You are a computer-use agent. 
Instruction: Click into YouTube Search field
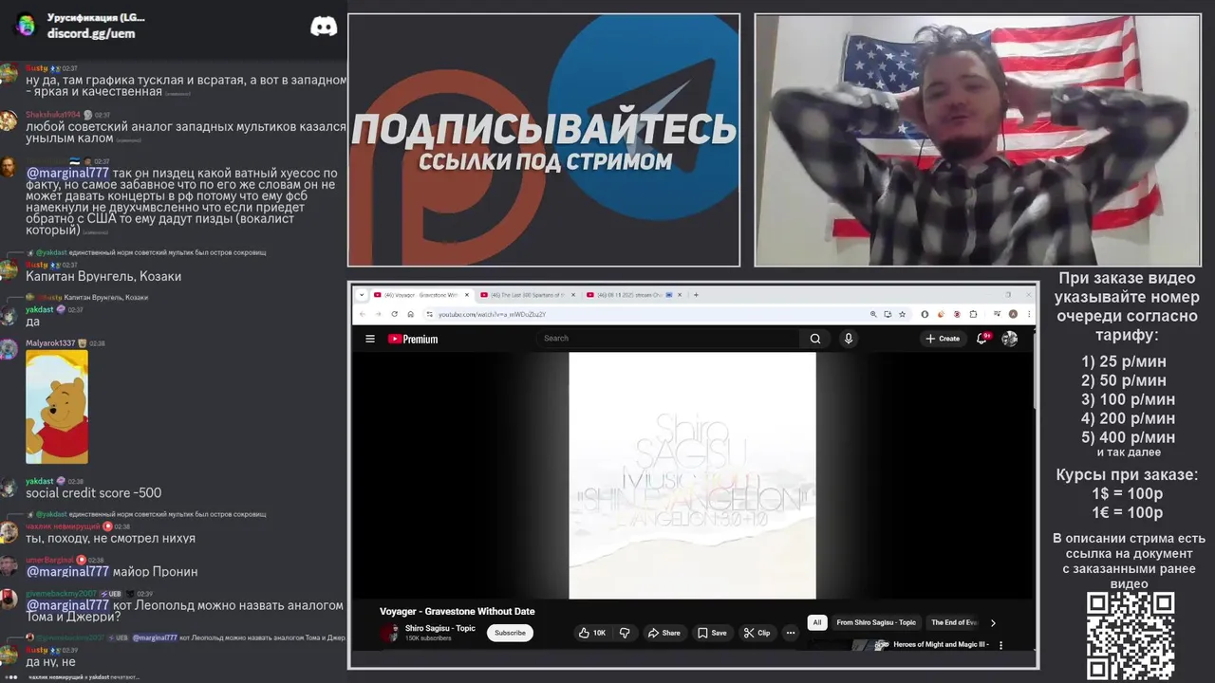click(669, 339)
